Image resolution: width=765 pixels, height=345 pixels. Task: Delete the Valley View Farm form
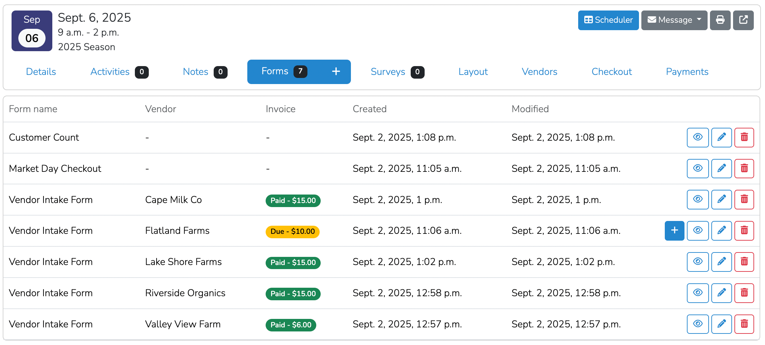pyautogui.click(x=744, y=324)
